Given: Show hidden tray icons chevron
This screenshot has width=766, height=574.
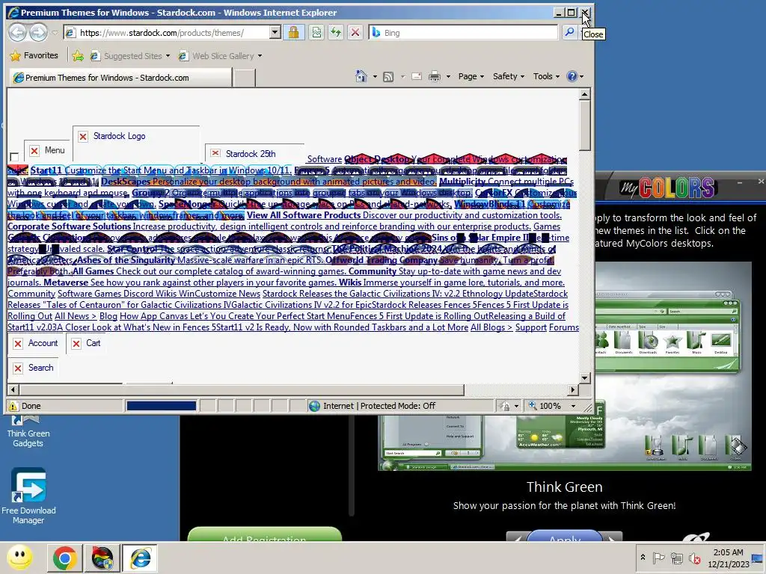Looking at the screenshot, I should click(x=643, y=558).
